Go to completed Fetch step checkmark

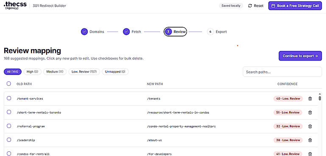(x=126, y=32)
